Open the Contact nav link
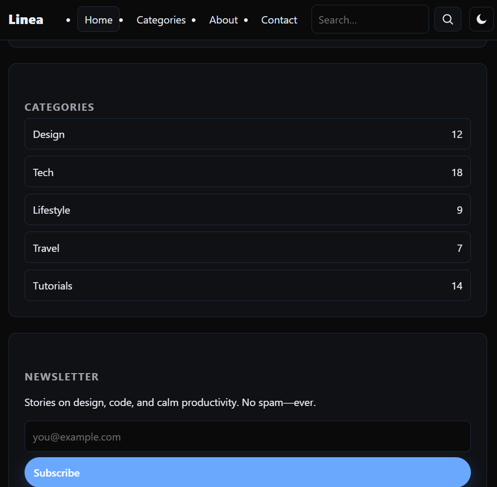 coord(279,20)
